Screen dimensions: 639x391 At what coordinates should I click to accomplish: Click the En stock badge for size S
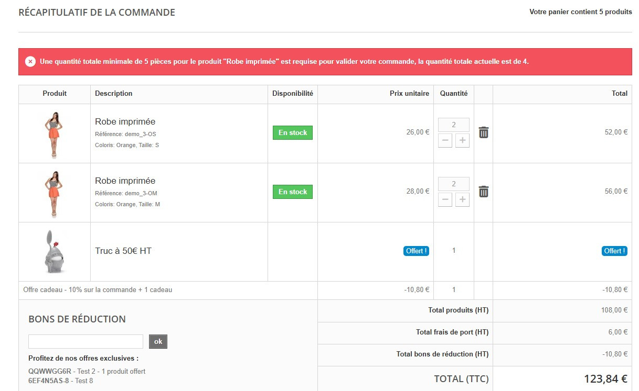pyautogui.click(x=292, y=133)
